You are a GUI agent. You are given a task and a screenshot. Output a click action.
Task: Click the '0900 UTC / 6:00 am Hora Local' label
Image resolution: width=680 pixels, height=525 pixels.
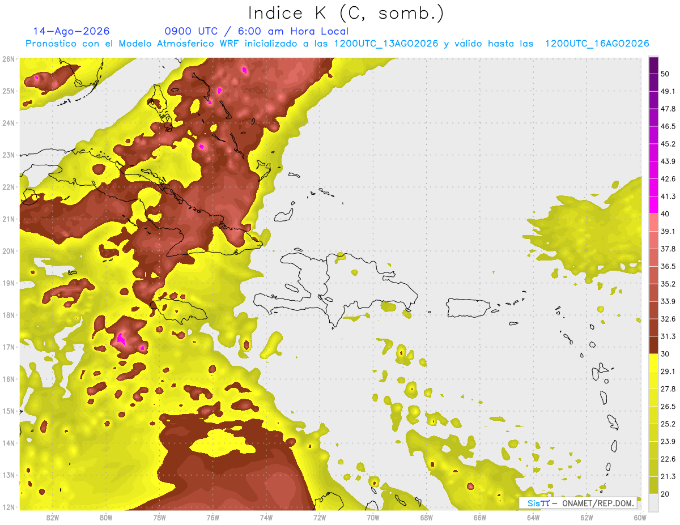tap(256, 31)
